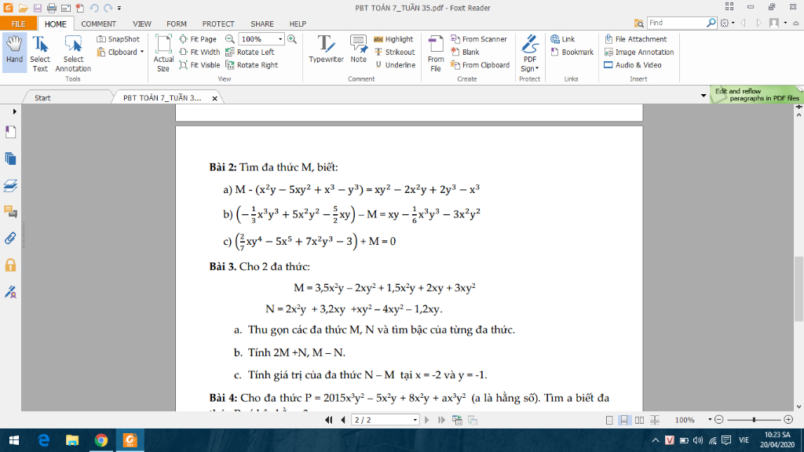
Task: Switch to the COMMENT ribbon tab
Action: (98, 24)
